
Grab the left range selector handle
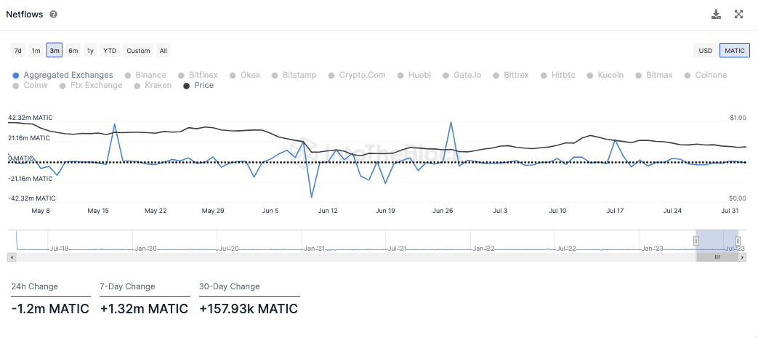696,241
